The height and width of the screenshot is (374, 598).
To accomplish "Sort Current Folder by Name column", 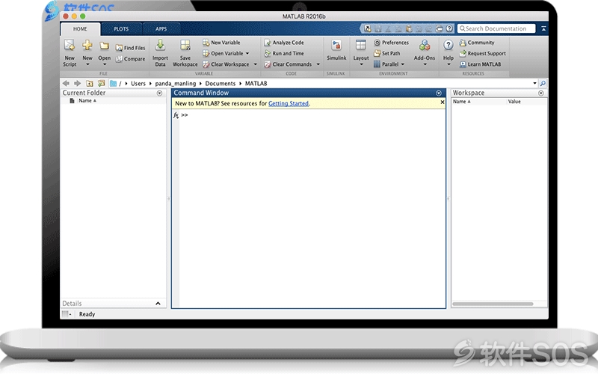I will pyautogui.click(x=87, y=101).
